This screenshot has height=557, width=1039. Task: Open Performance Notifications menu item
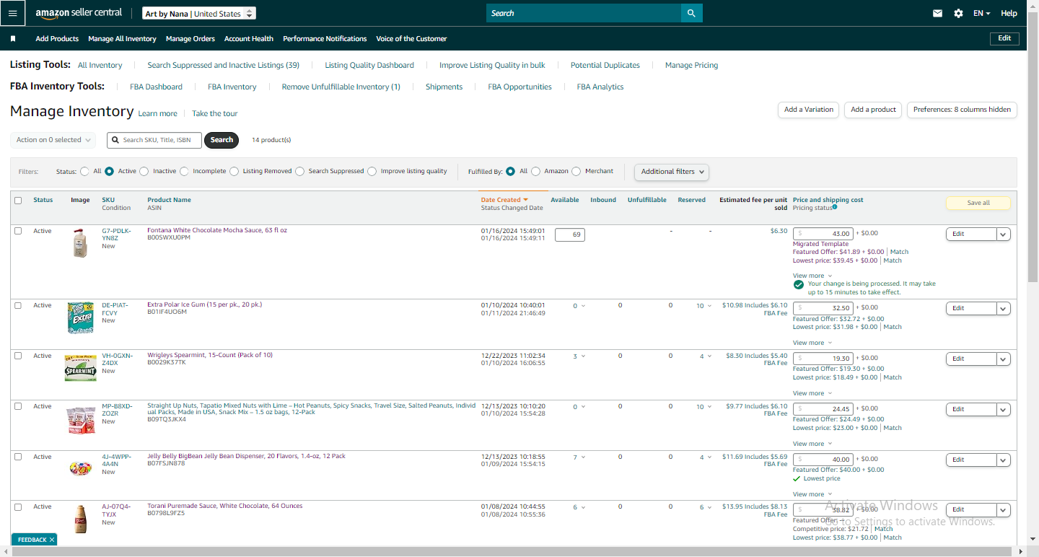tap(325, 39)
